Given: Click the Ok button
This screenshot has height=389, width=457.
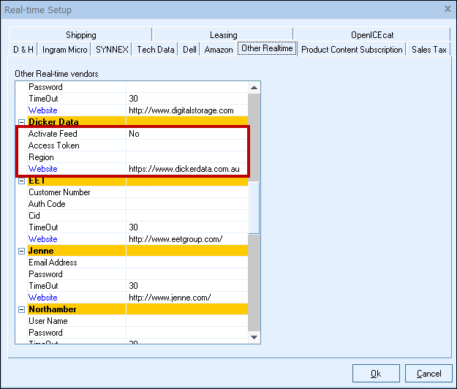Looking at the screenshot, I should click(x=376, y=373).
